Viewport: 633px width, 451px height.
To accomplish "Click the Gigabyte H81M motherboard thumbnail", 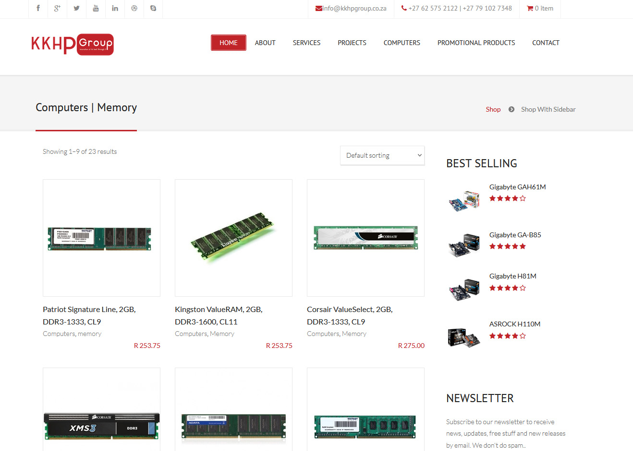I will coord(464,289).
